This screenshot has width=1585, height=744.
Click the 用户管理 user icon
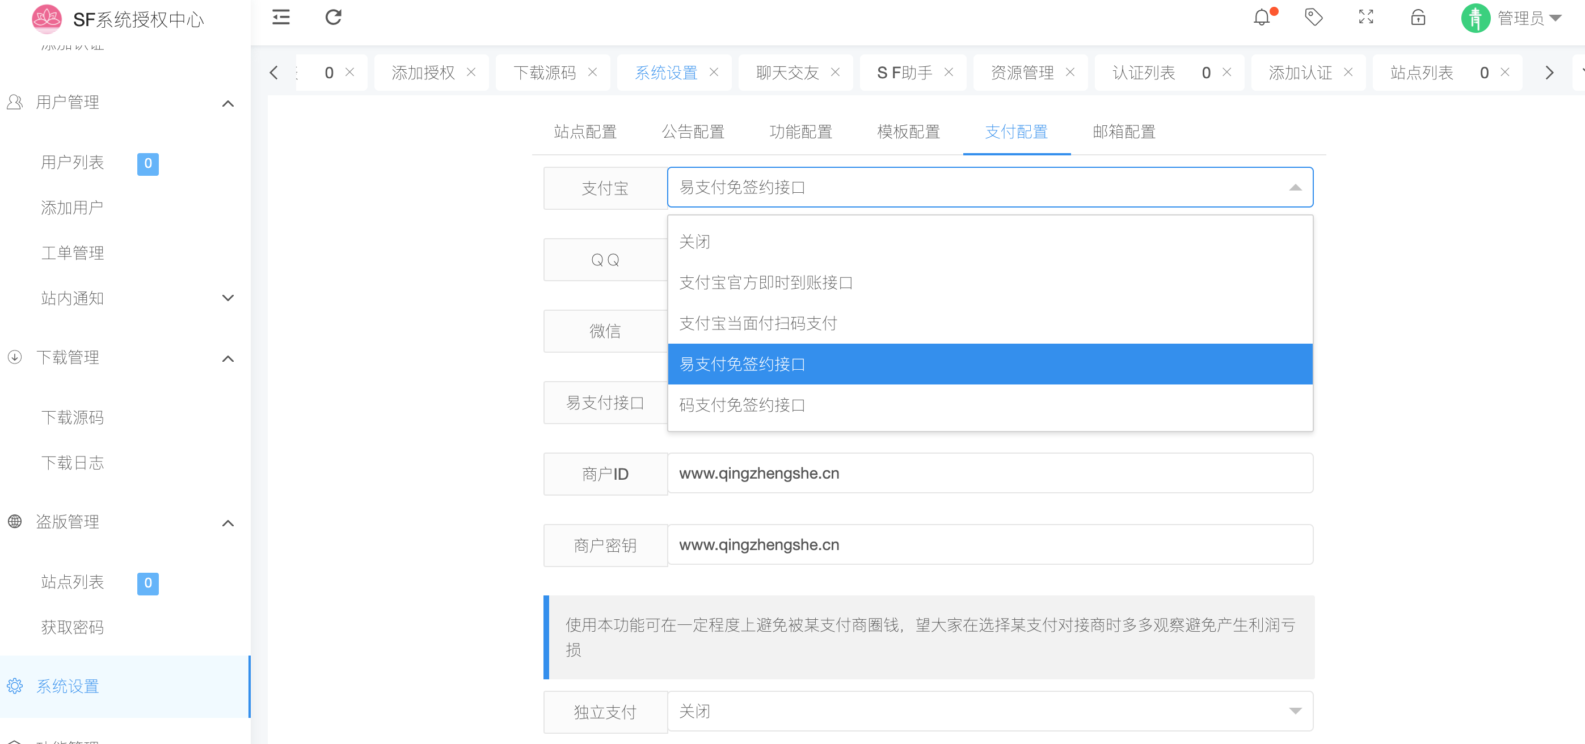15,102
